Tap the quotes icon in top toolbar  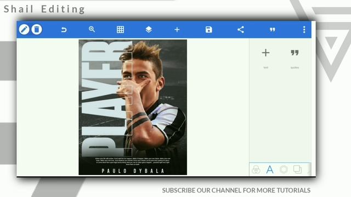click(273, 30)
